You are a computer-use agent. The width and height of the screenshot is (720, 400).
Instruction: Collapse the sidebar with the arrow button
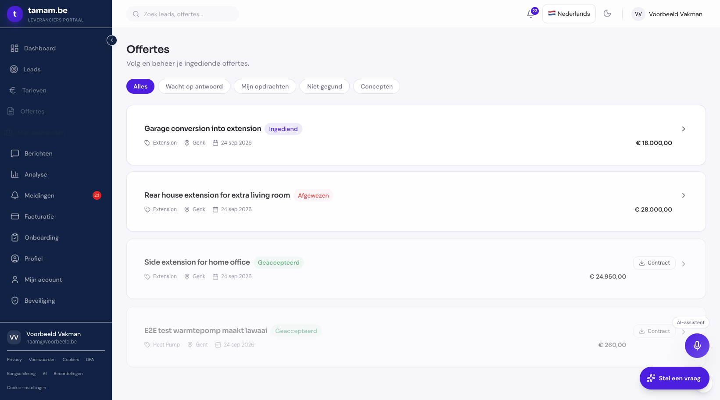coord(112,40)
